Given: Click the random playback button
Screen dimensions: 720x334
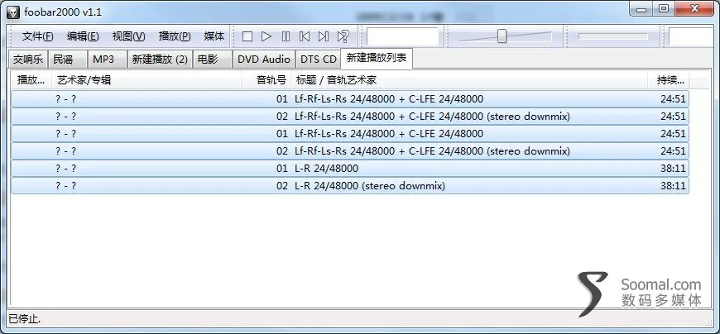Looking at the screenshot, I should (x=343, y=36).
